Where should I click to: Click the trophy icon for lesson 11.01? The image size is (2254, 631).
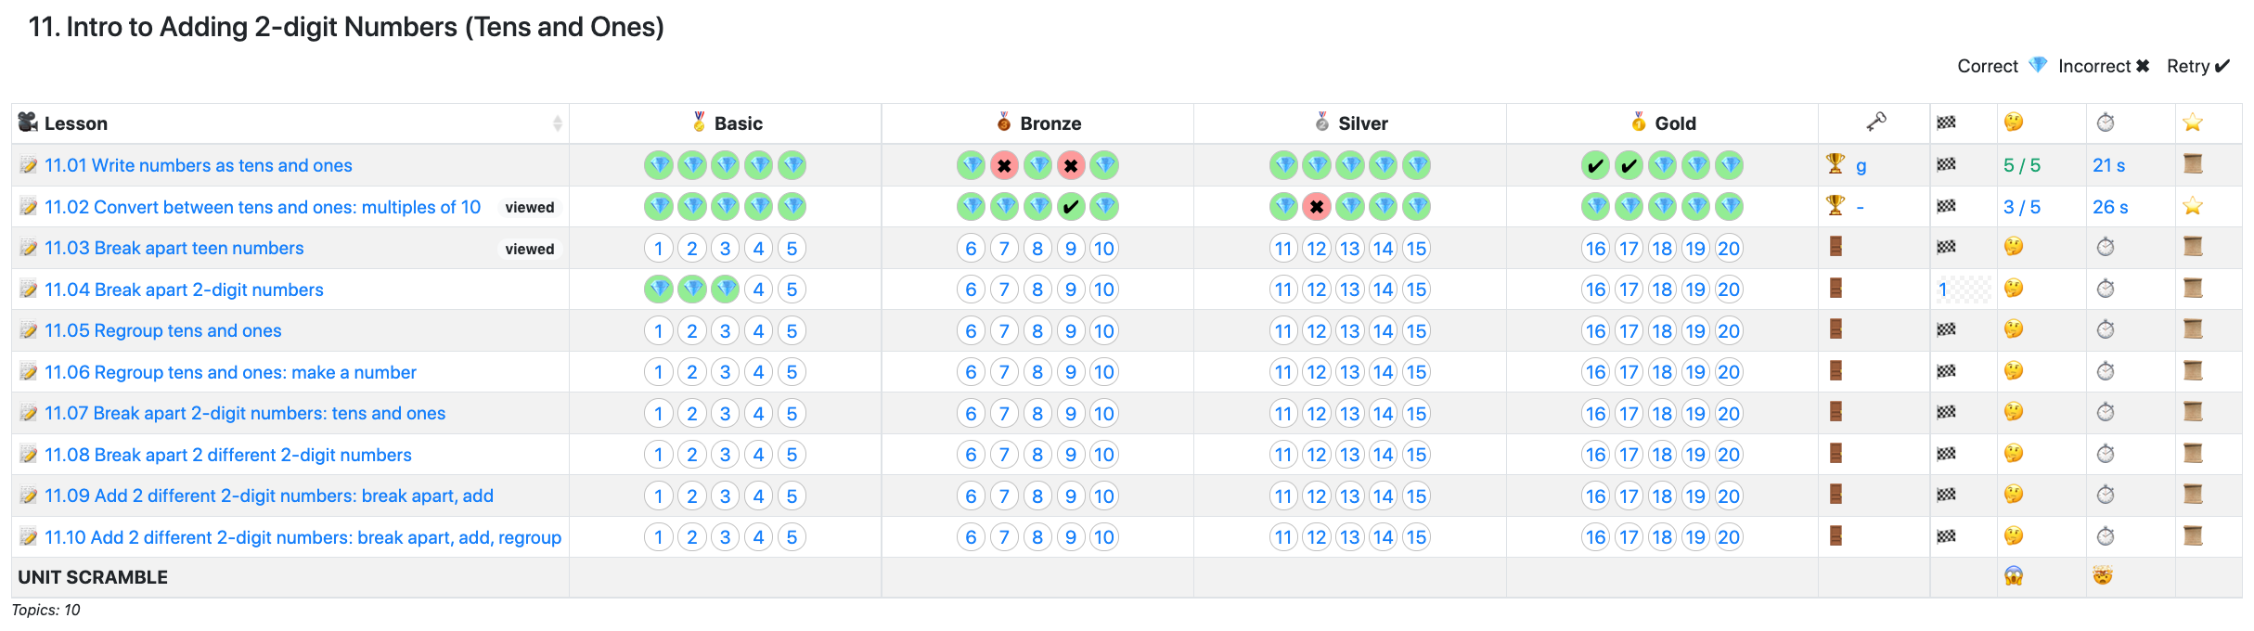(x=1835, y=164)
